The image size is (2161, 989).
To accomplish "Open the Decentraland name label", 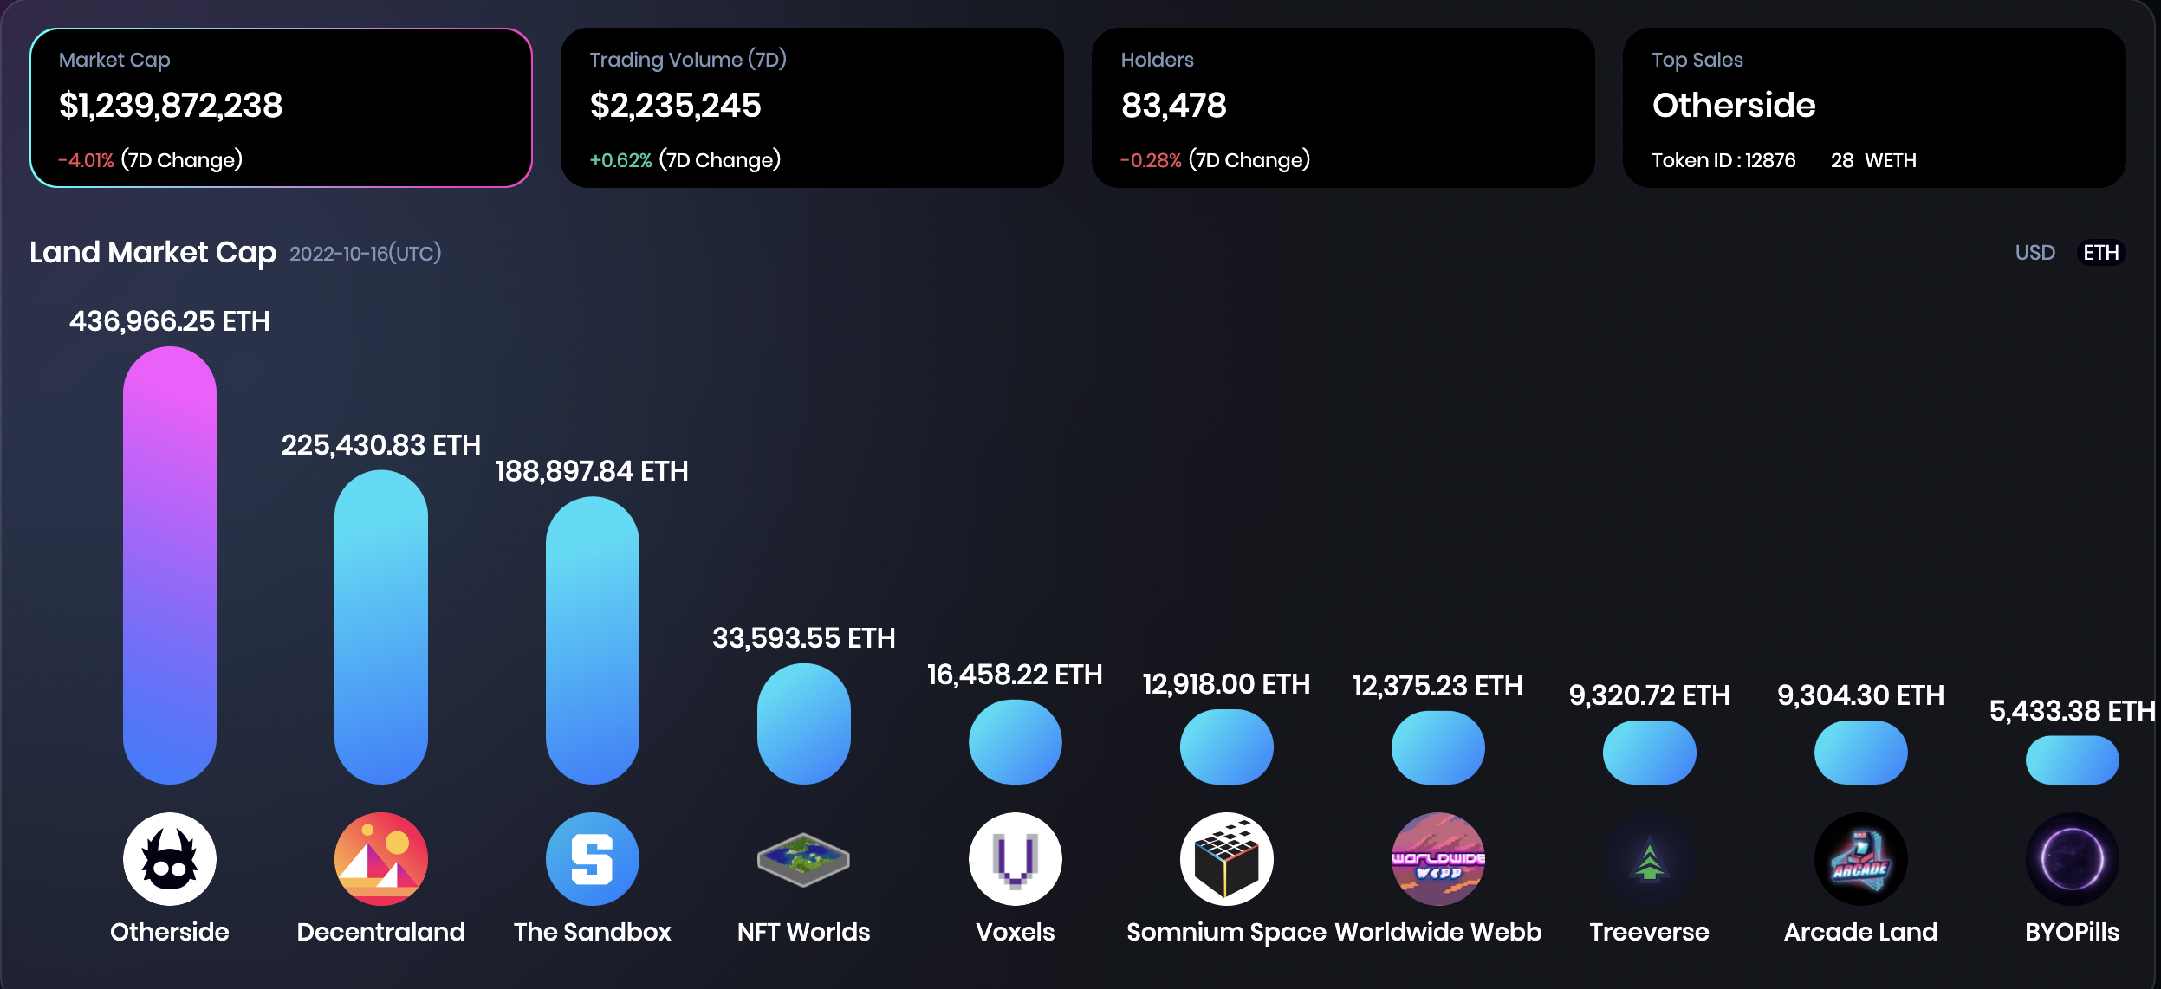I will click(x=381, y=932).
